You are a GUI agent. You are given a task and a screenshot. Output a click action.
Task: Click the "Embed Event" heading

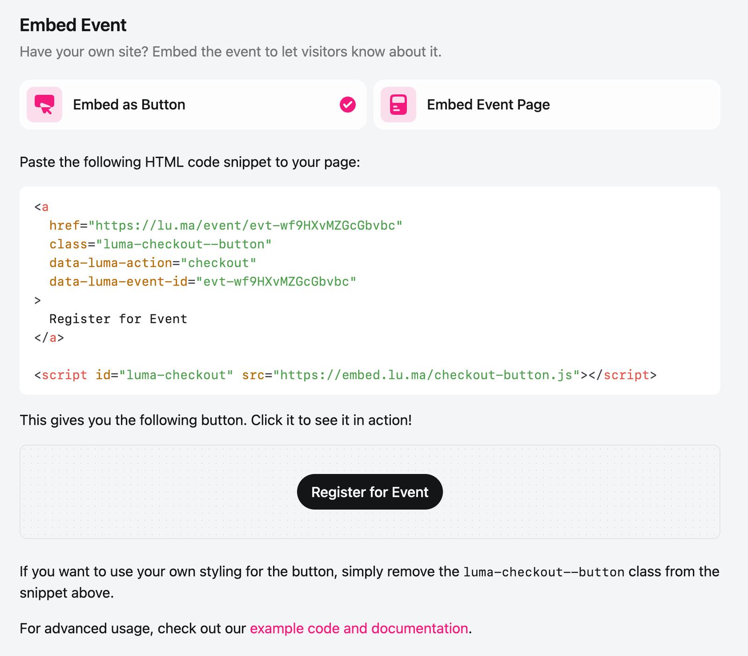pyautogui.click(x=73, y=25)
